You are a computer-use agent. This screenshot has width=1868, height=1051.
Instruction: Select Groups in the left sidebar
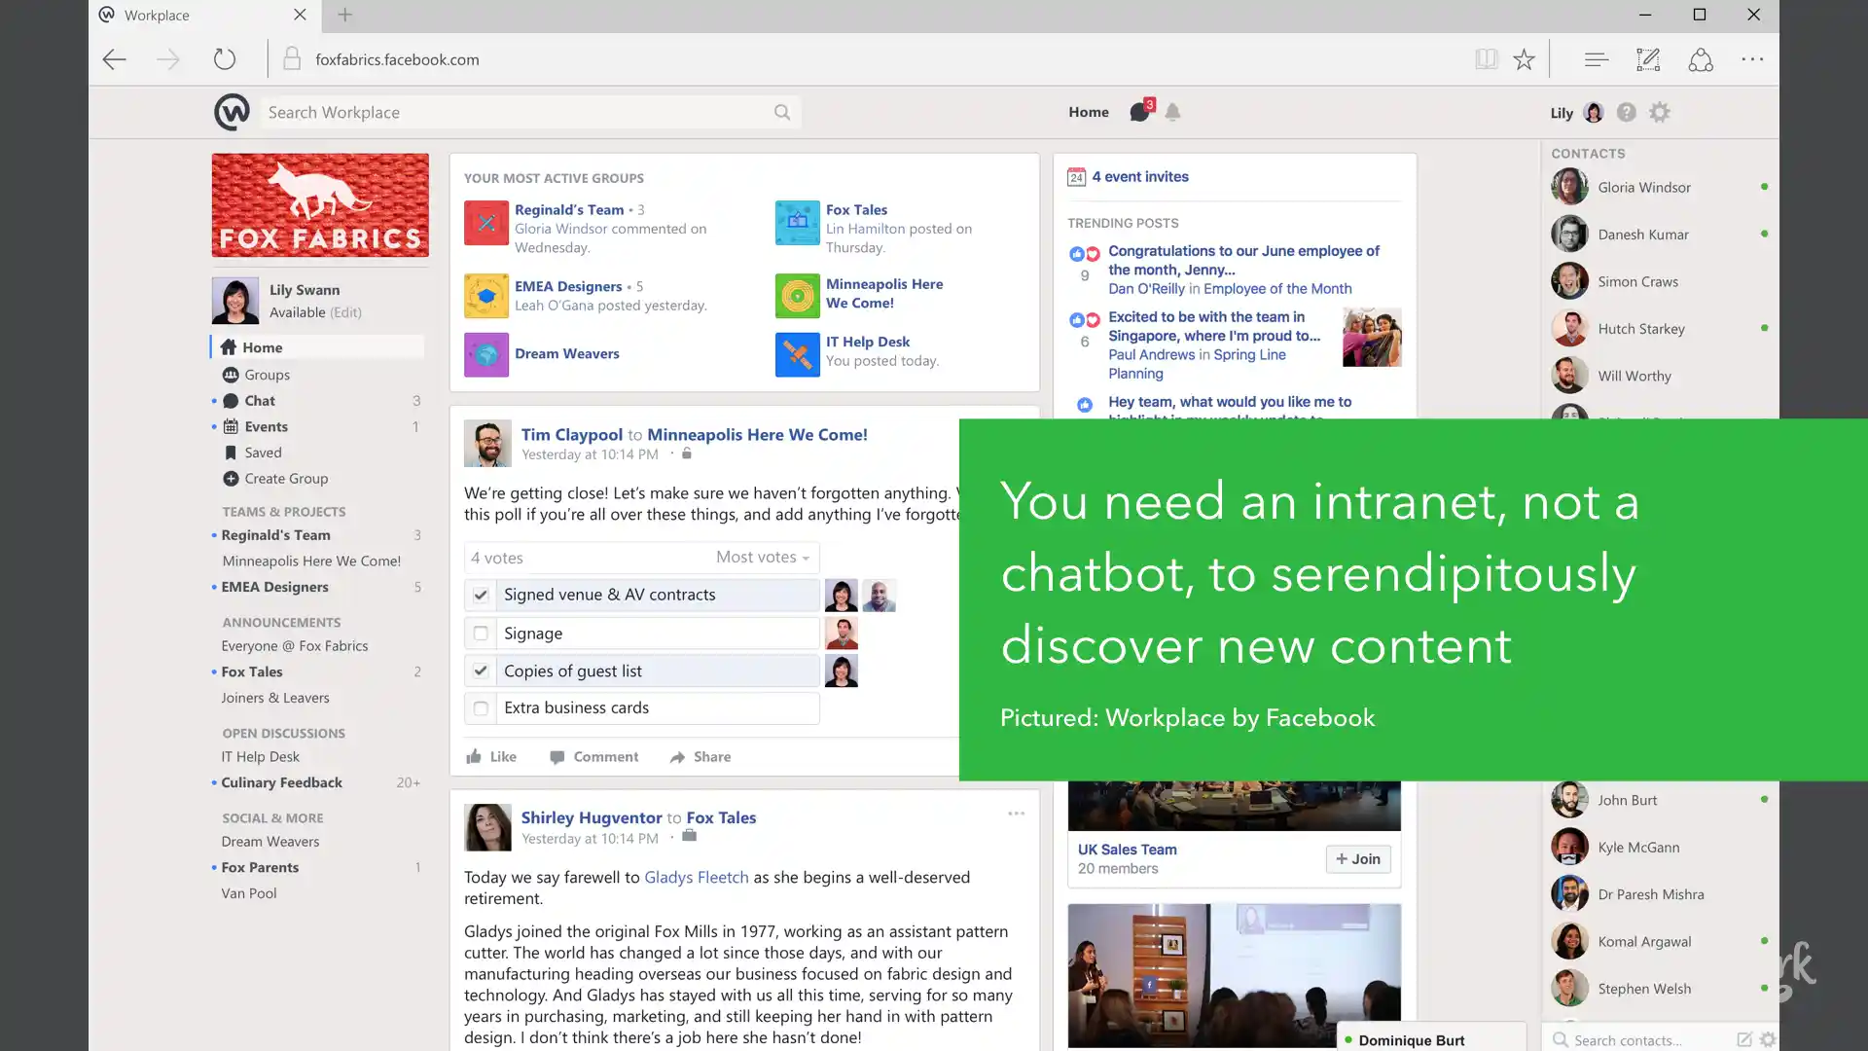coord(267,375)
